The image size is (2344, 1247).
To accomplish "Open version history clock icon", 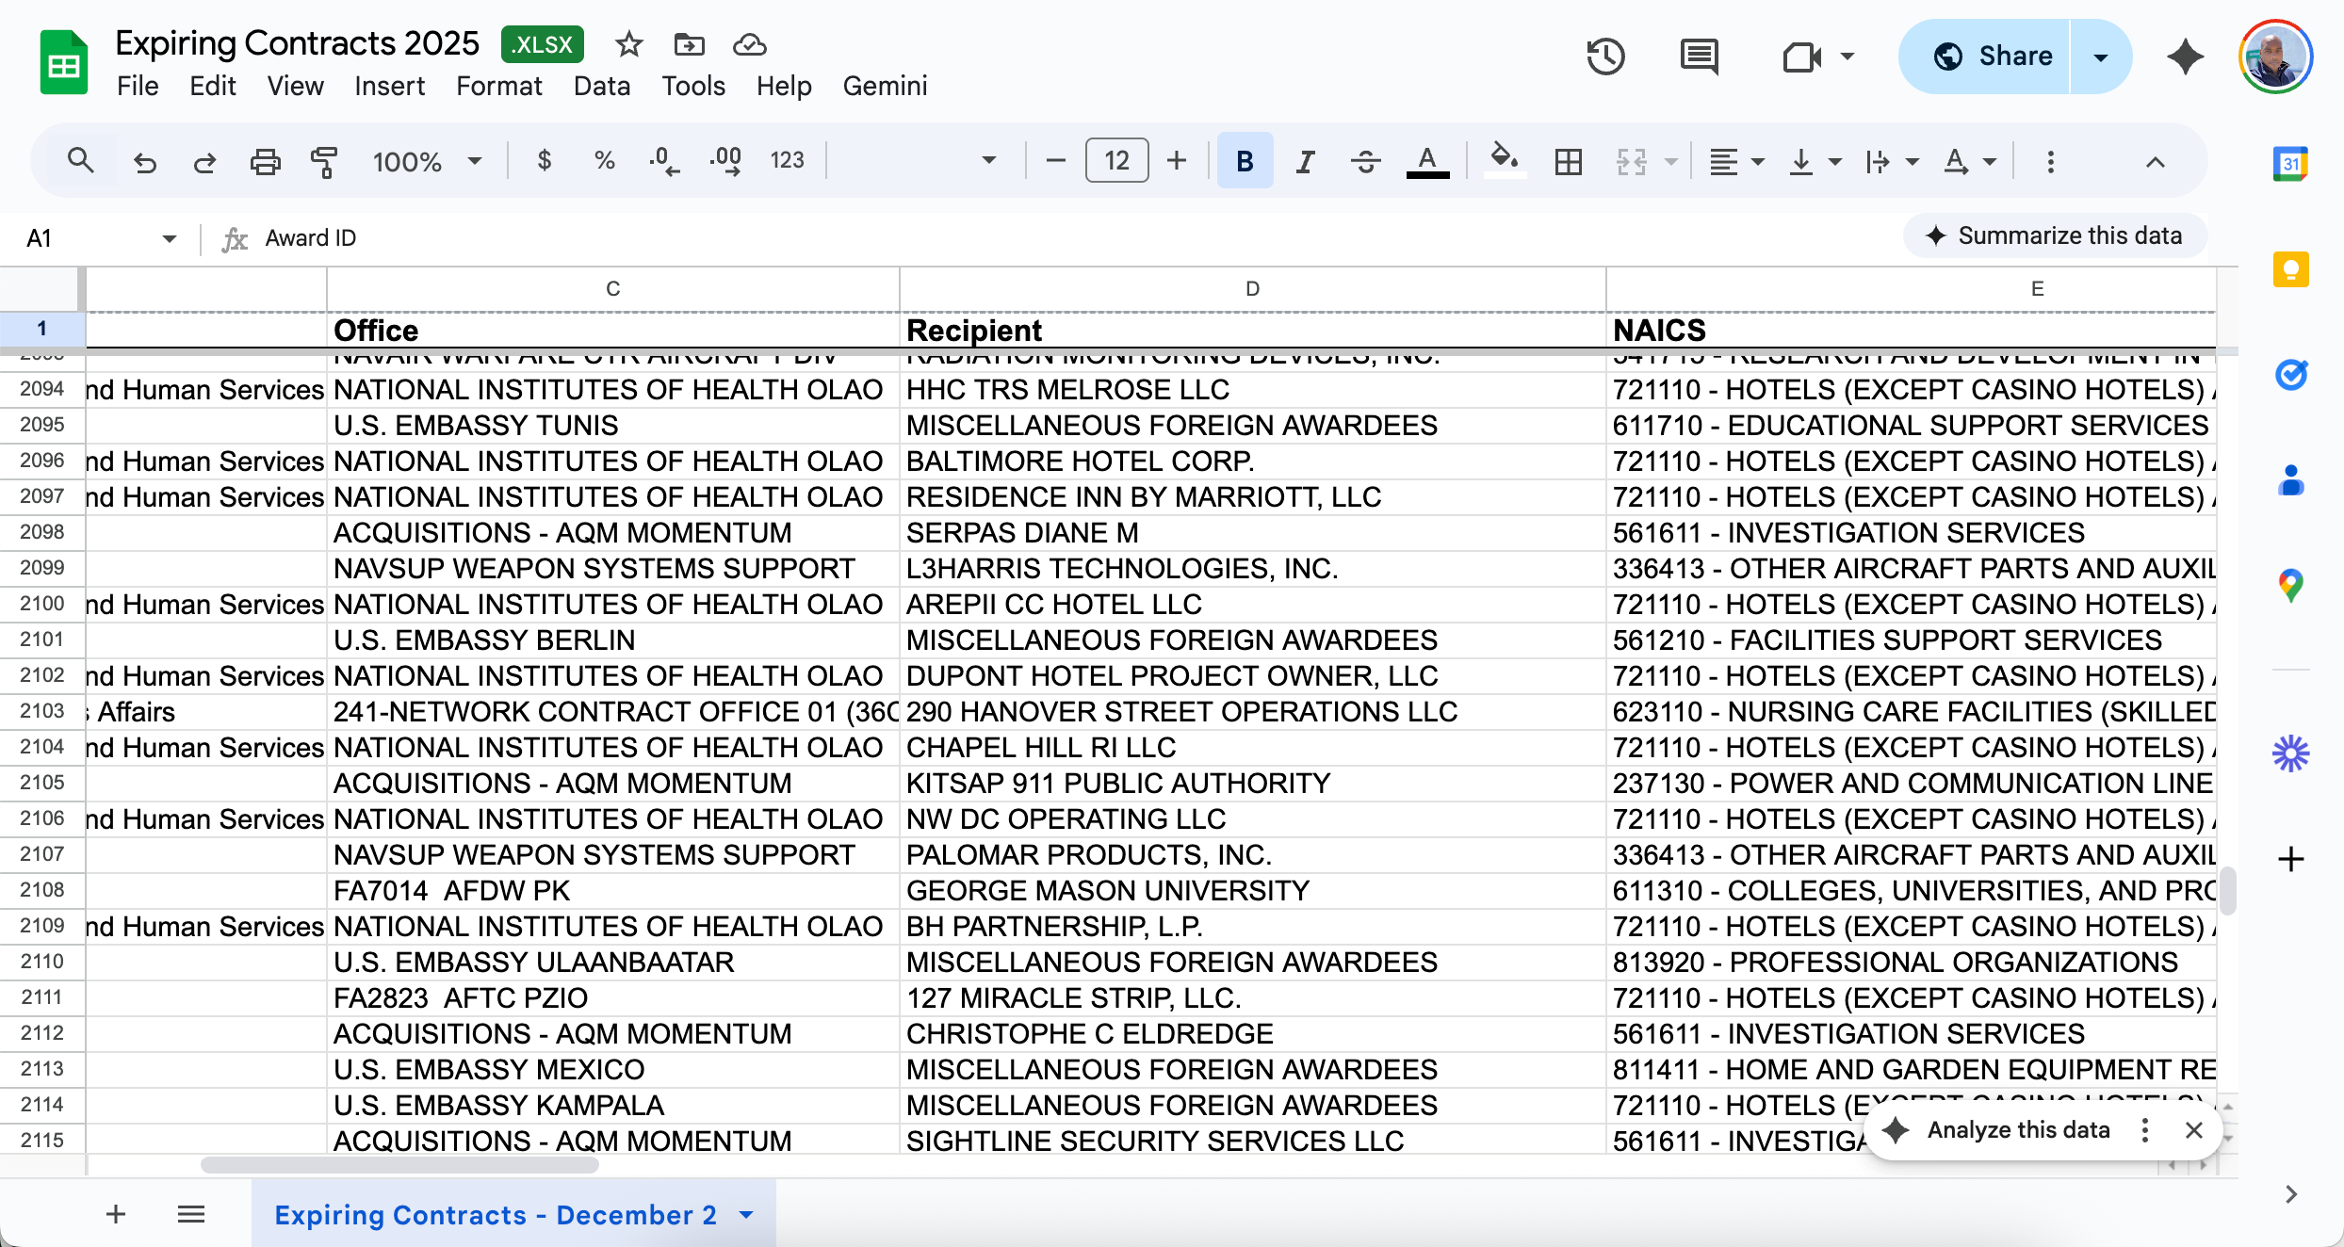I will pyautogui.click(x=1605, y=57).
